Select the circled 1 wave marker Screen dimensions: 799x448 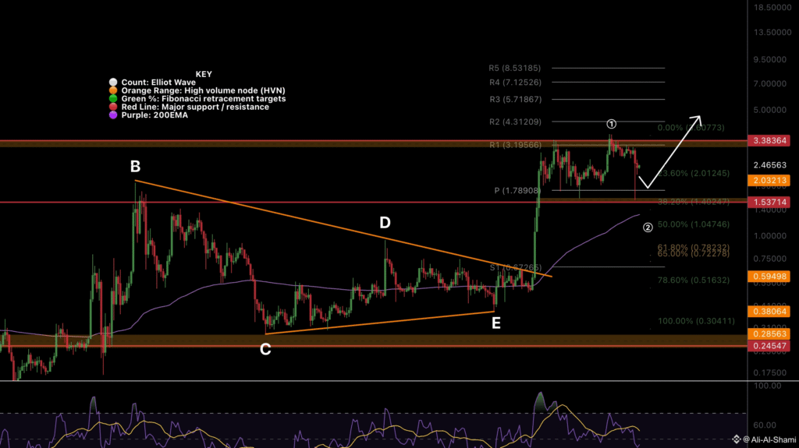click(x=613, y=124)
